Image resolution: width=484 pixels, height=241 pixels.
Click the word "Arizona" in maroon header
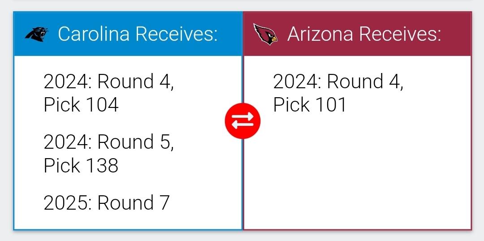pyautogui.click(x=320, y=34)
